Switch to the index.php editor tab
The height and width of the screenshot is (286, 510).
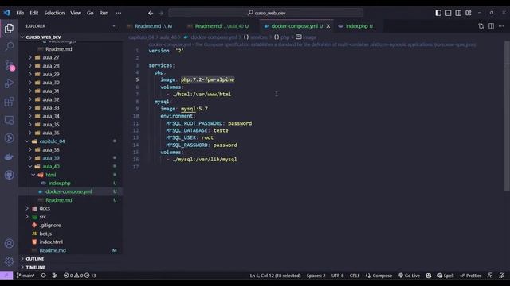pos(356,26)
